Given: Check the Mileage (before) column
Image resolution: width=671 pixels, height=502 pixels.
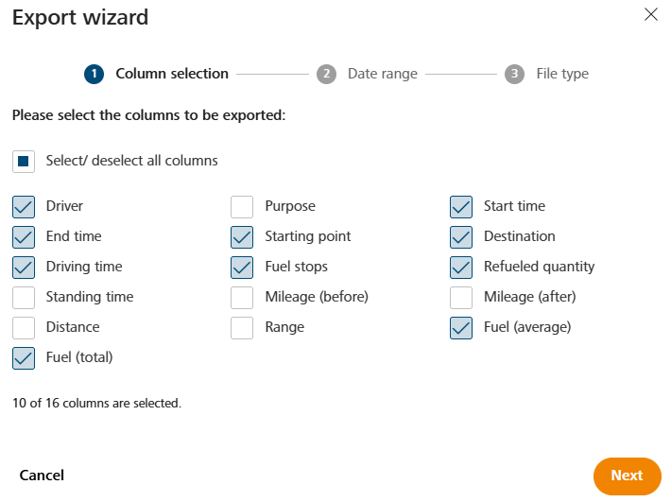Looking at the screenshot, I should (242, 298).
